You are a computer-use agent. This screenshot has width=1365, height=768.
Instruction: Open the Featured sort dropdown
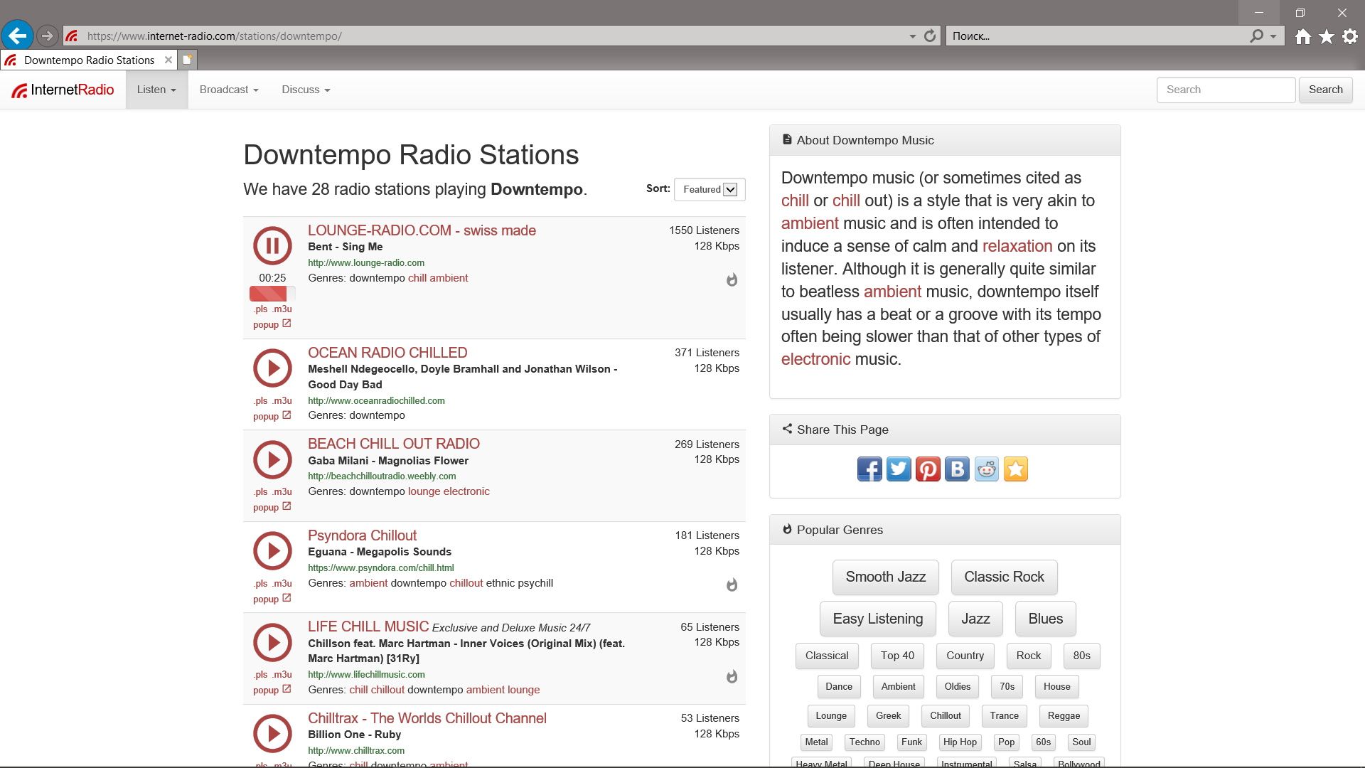click(x=709, y=189)
